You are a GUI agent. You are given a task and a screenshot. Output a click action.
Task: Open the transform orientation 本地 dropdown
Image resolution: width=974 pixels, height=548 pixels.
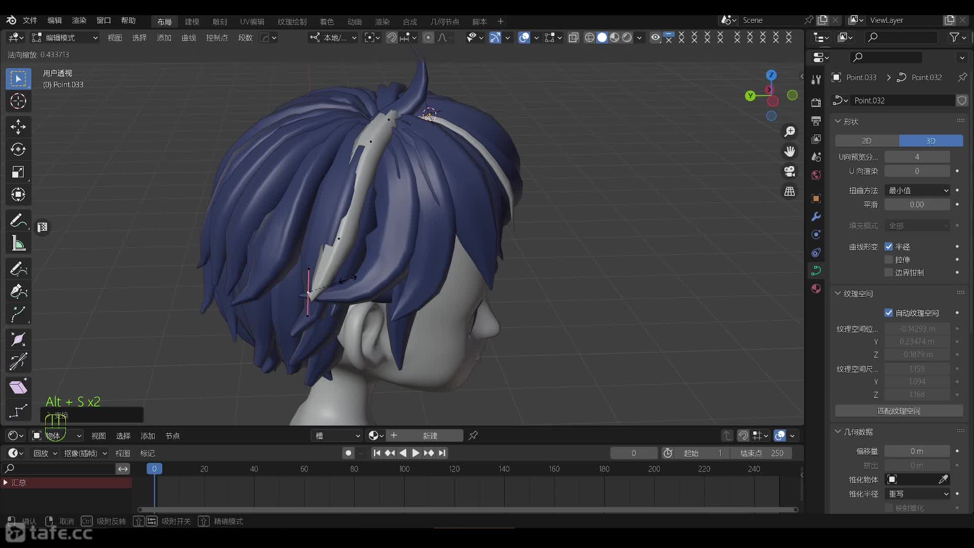tap(334, 37)
